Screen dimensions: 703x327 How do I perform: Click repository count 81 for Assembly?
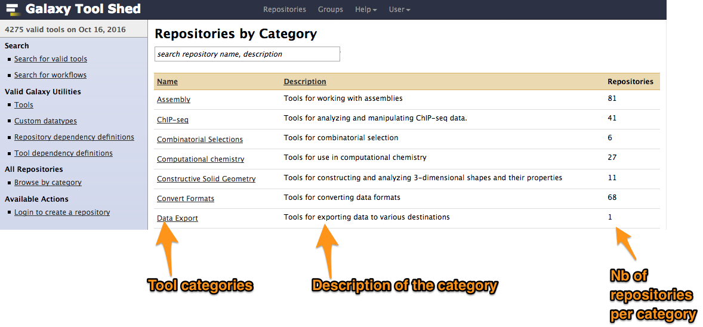coord(612,98)
